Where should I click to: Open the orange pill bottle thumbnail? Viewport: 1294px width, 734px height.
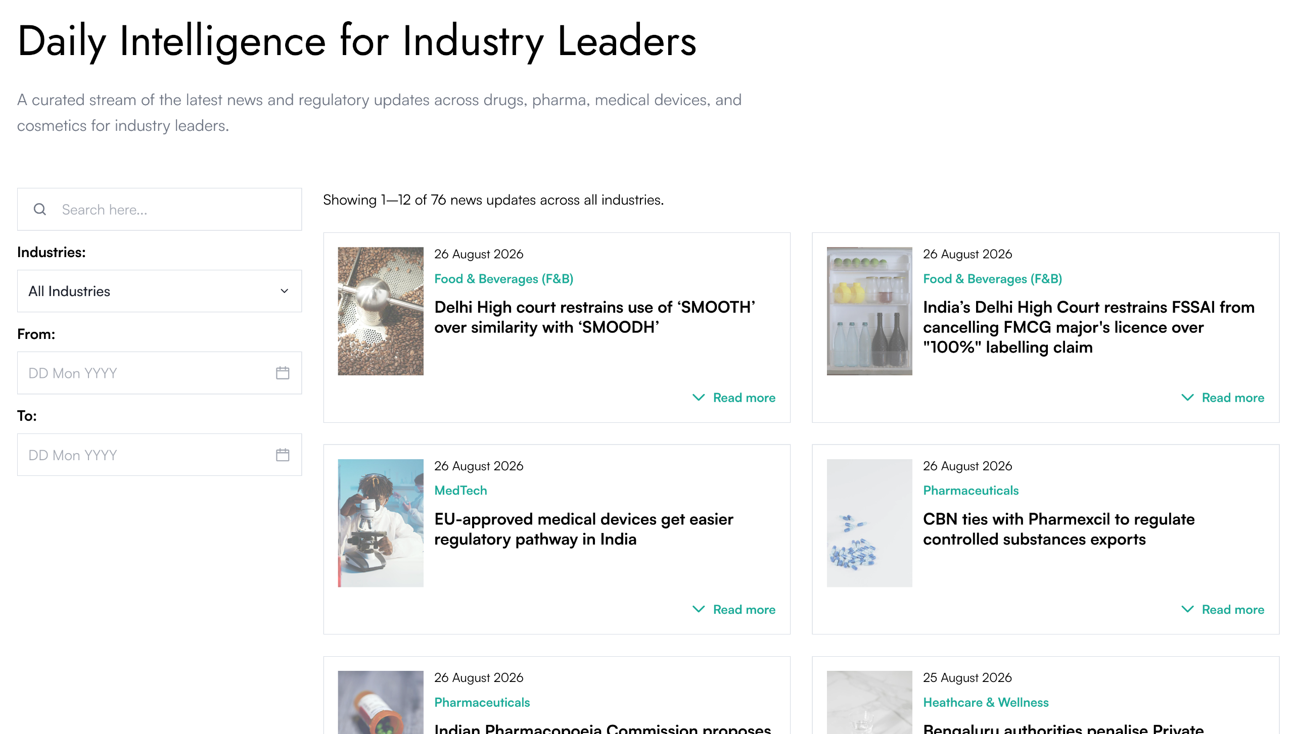pyautogui.click(x=381, y=702)
